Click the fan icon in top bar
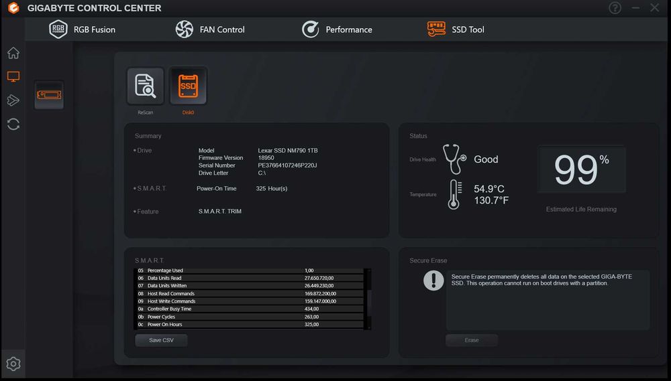The width and height of the screenshot is (671, 381). (x=185, y=29)
